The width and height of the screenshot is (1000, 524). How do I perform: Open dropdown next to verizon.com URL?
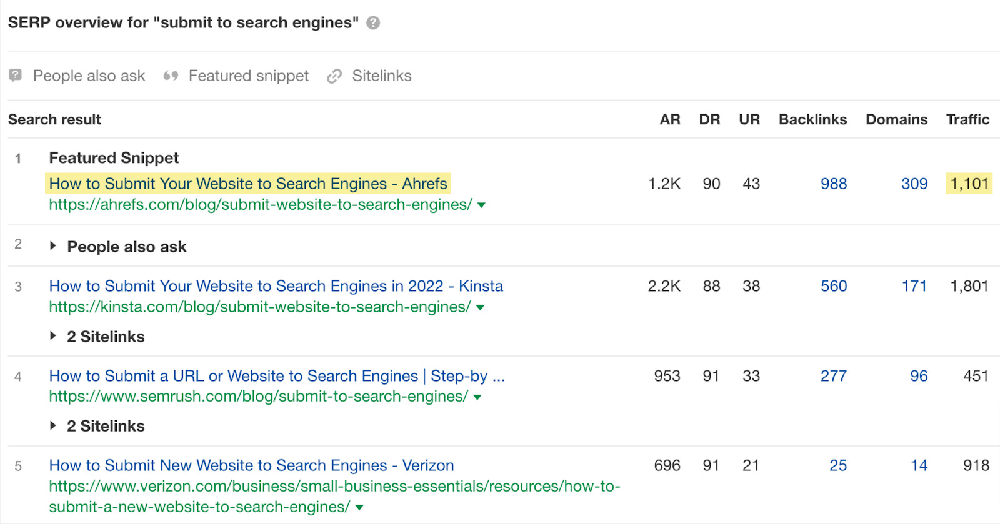(x=359, y=508)
